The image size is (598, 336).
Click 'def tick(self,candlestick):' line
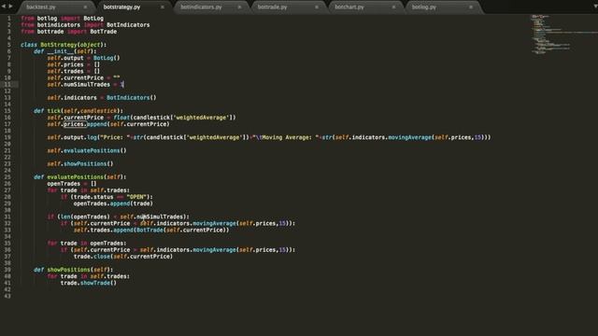(x=78, y=111)
